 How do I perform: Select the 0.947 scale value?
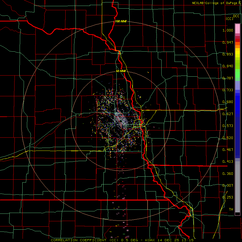click(x=228, y=42)
